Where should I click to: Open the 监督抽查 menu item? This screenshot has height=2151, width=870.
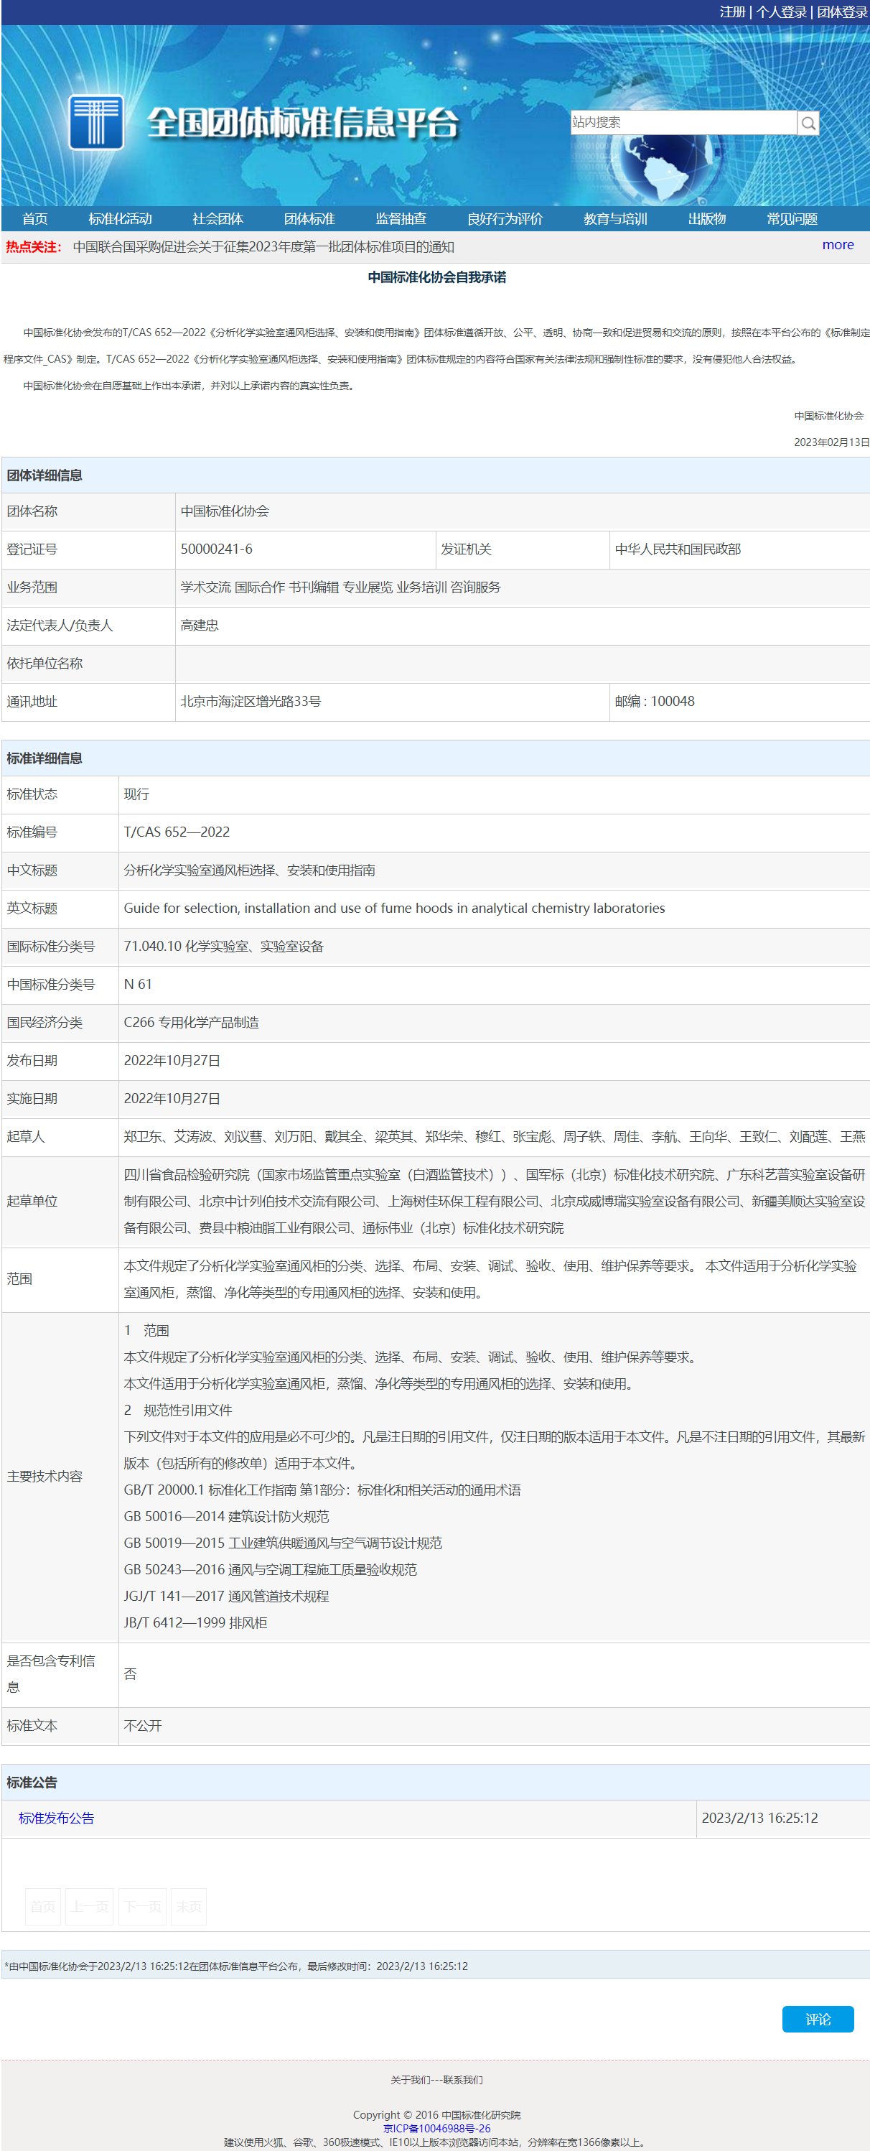click(x=401, y=219)
